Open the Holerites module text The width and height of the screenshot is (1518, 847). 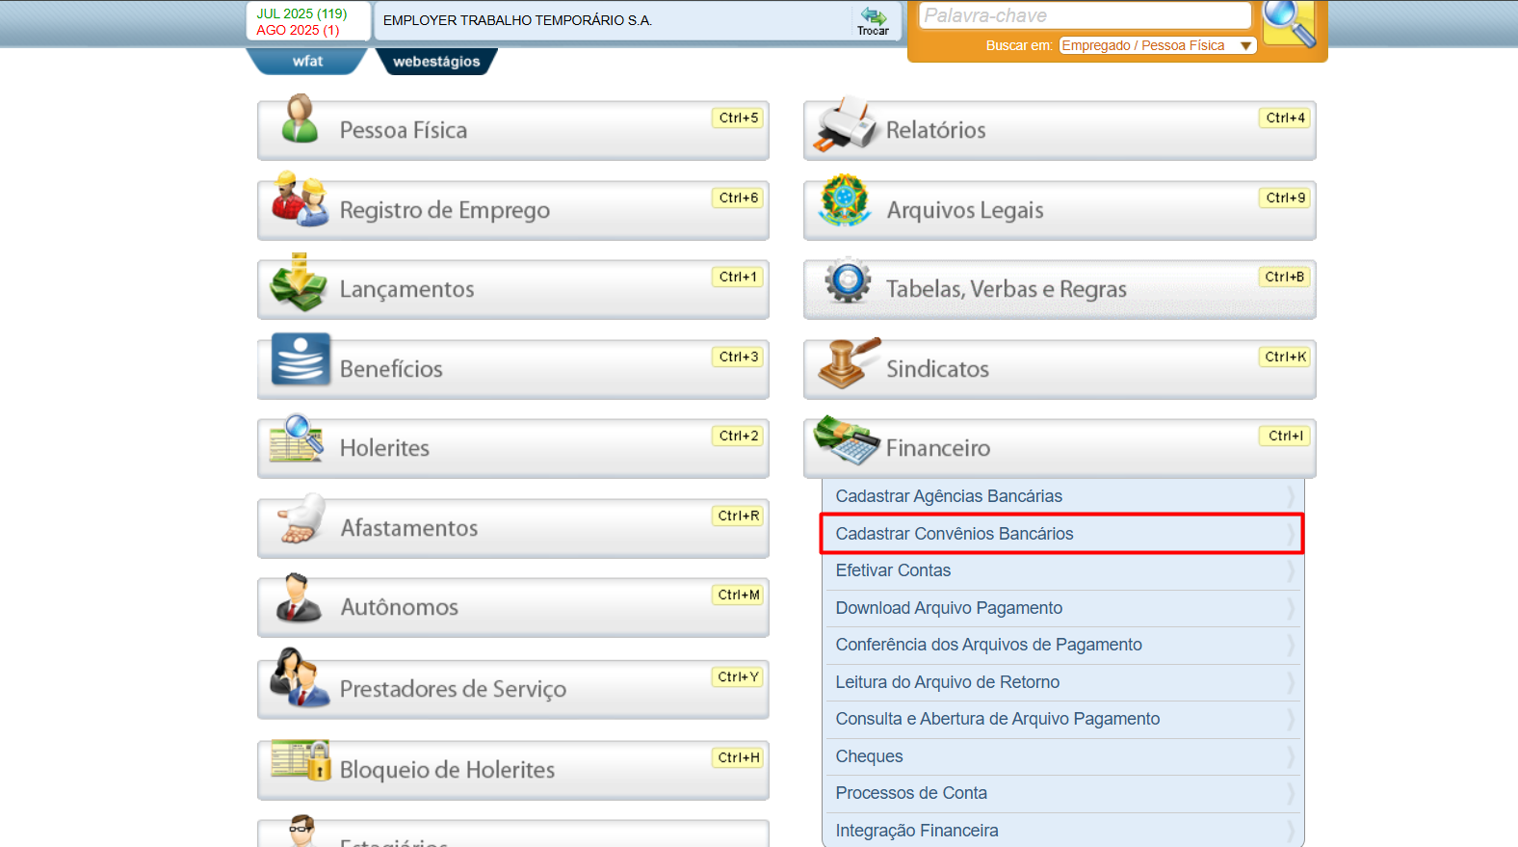[384, 448]
